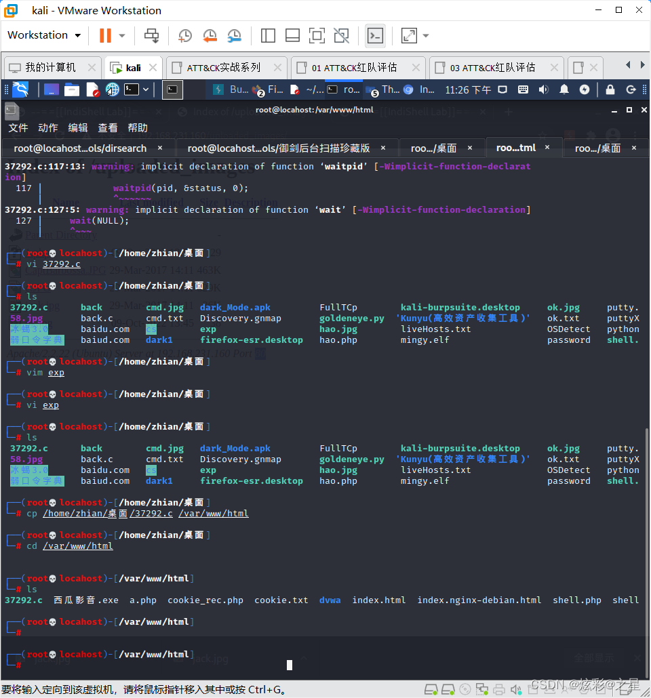Toggle the library sidebar view

pyautogui.click(x=268, y=36)
